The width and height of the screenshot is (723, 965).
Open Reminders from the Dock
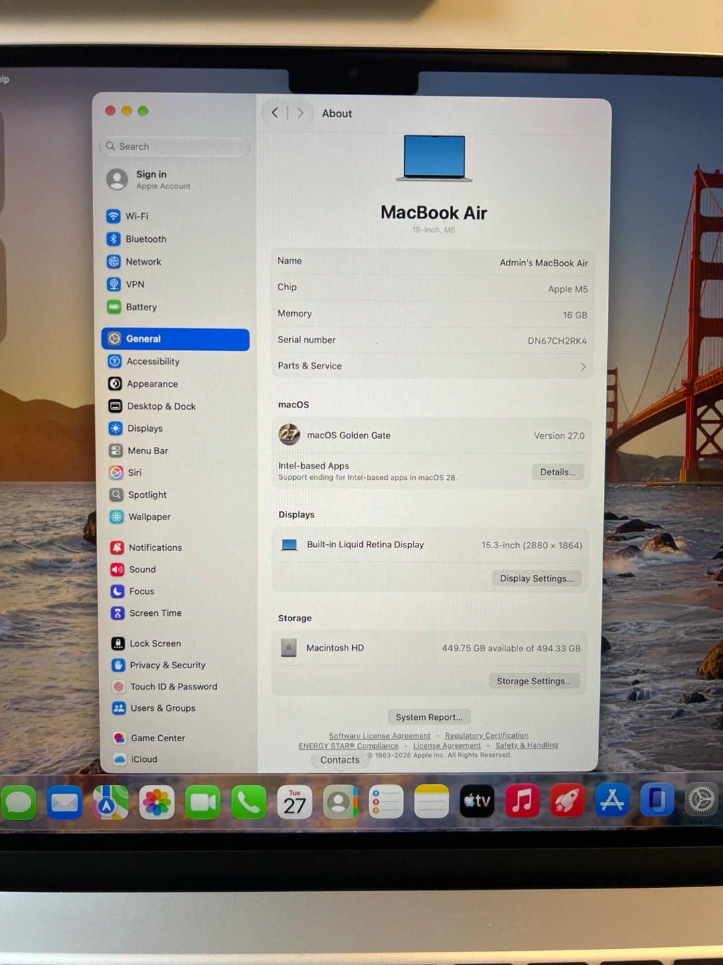coord(386,801)
